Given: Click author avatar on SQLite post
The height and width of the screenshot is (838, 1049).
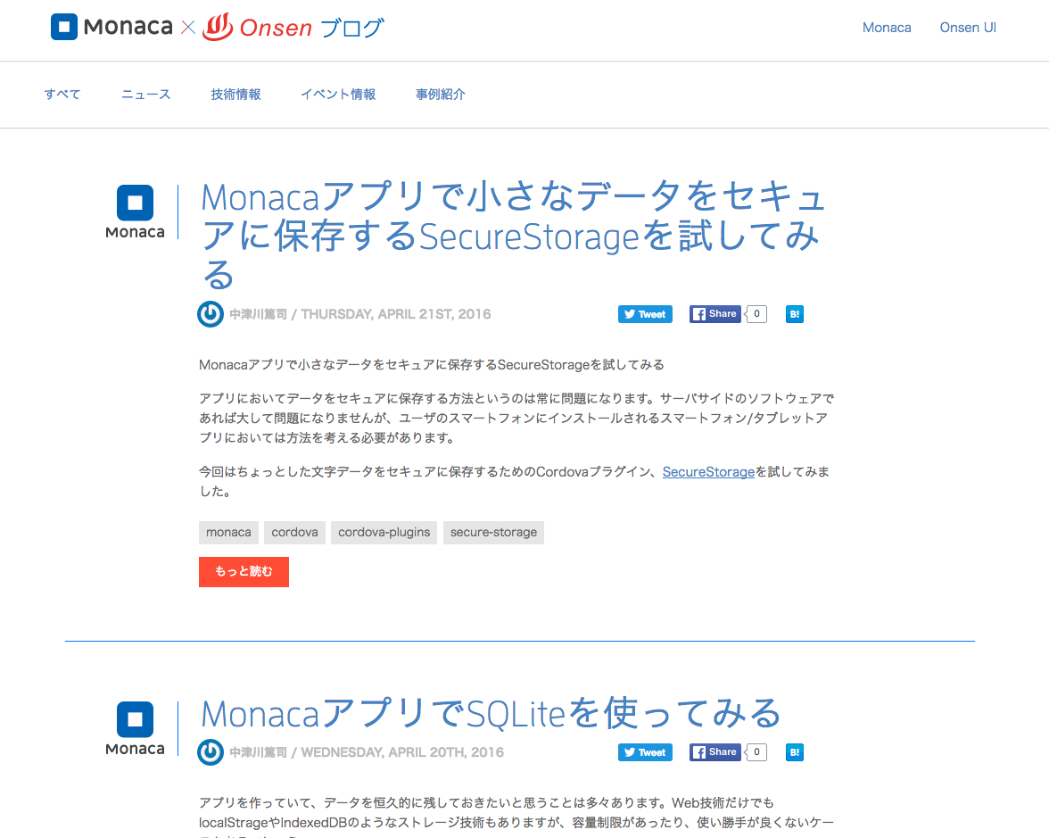Looking at the screenshot, I should (x=211, y=752).
